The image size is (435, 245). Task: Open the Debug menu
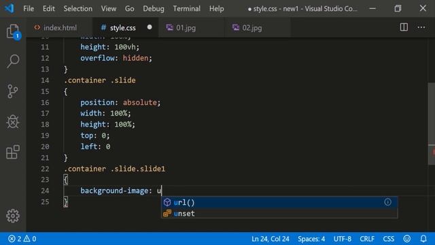[x=154, y=9]
